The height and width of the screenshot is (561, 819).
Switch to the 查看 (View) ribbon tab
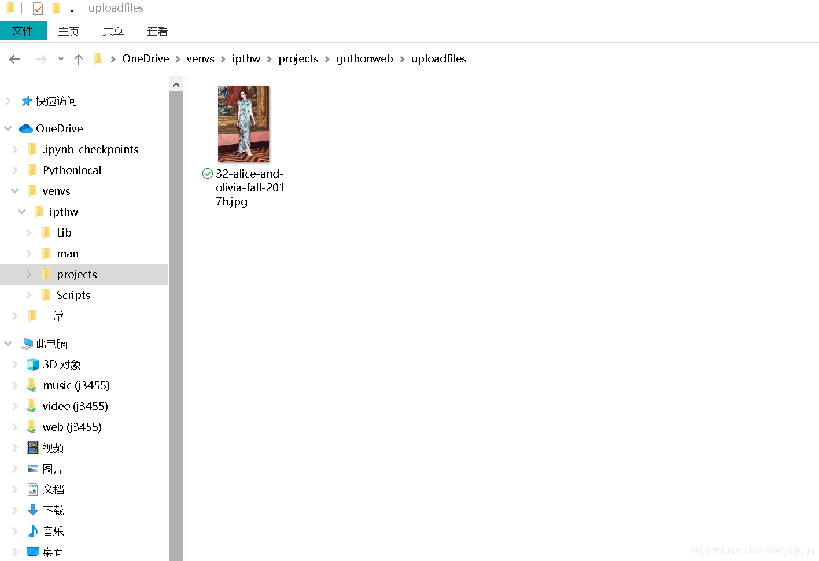(x=157, y=31)
